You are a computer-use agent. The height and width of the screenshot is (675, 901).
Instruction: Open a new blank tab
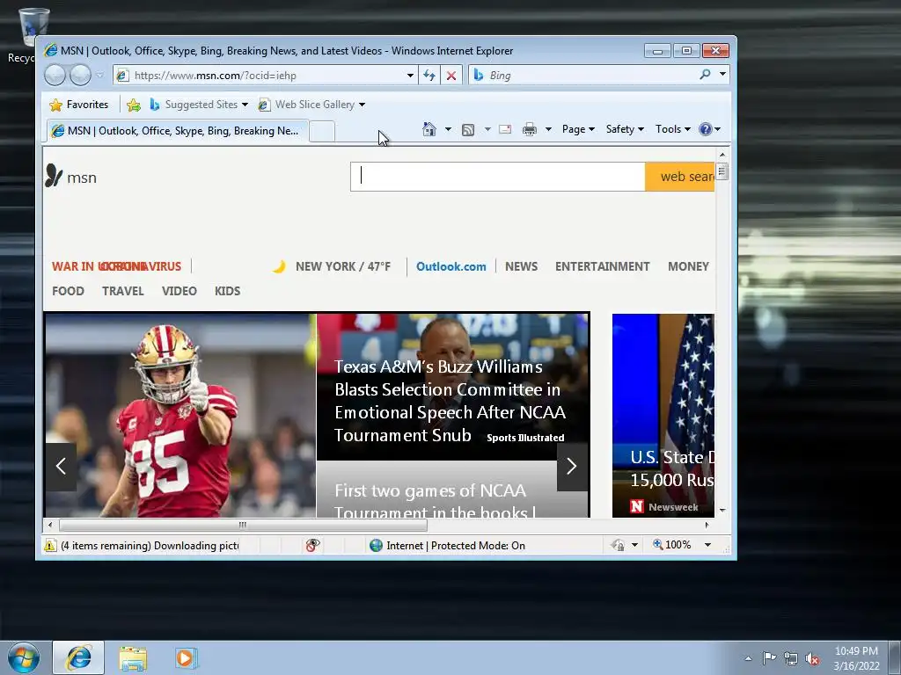tap(322, 132)
